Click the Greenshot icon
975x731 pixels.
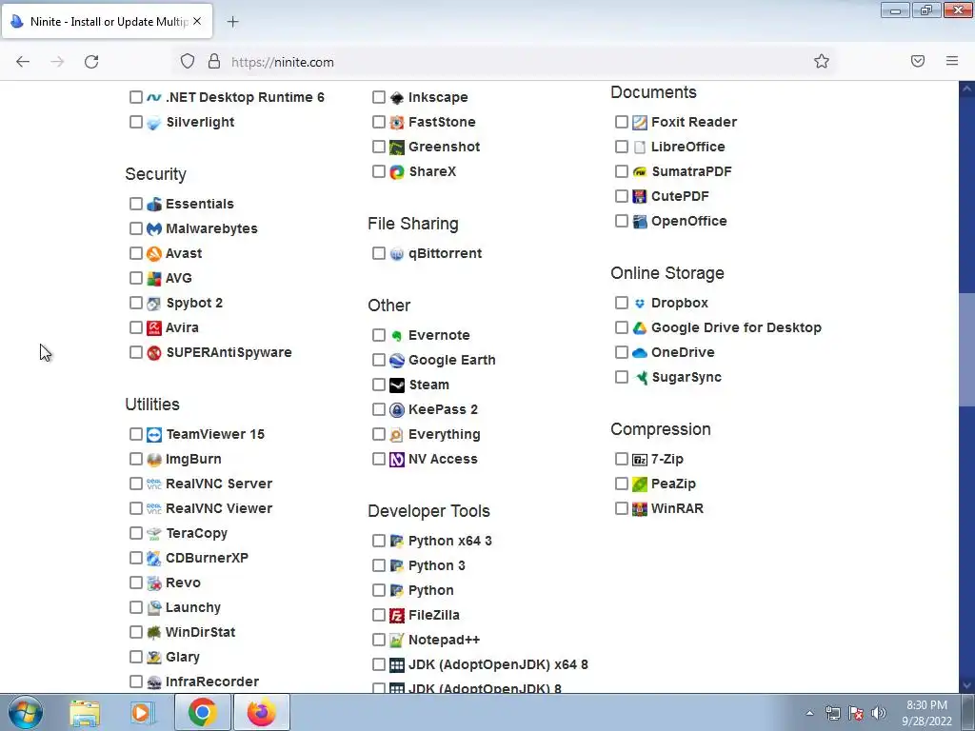(397, 147)
